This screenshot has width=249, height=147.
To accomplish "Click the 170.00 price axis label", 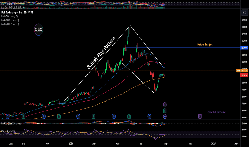I will pos(244,34).
